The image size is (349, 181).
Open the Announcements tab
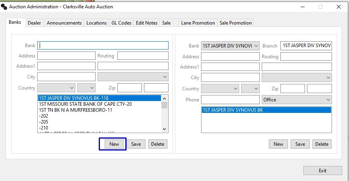pos(64,23)
